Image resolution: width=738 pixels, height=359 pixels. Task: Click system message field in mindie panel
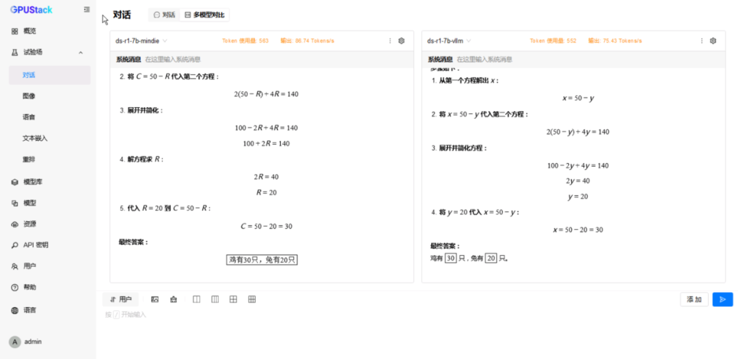tap(262, 59)
